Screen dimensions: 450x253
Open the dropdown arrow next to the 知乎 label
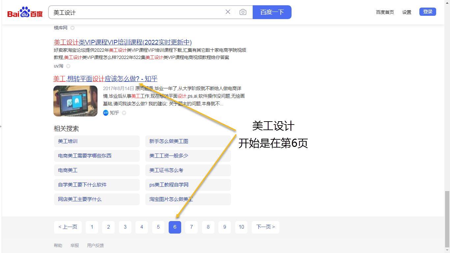[x=124, y=113]
